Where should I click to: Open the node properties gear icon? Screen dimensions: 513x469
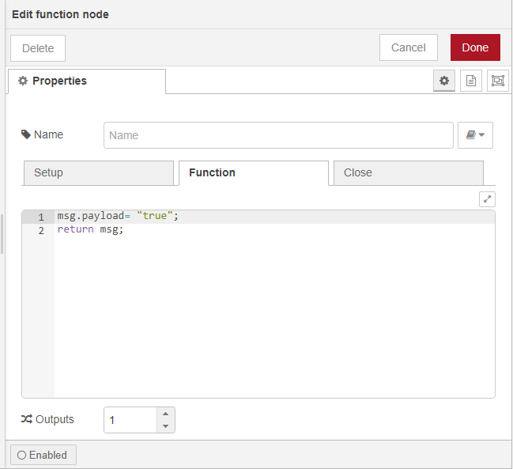coord(444,81)
